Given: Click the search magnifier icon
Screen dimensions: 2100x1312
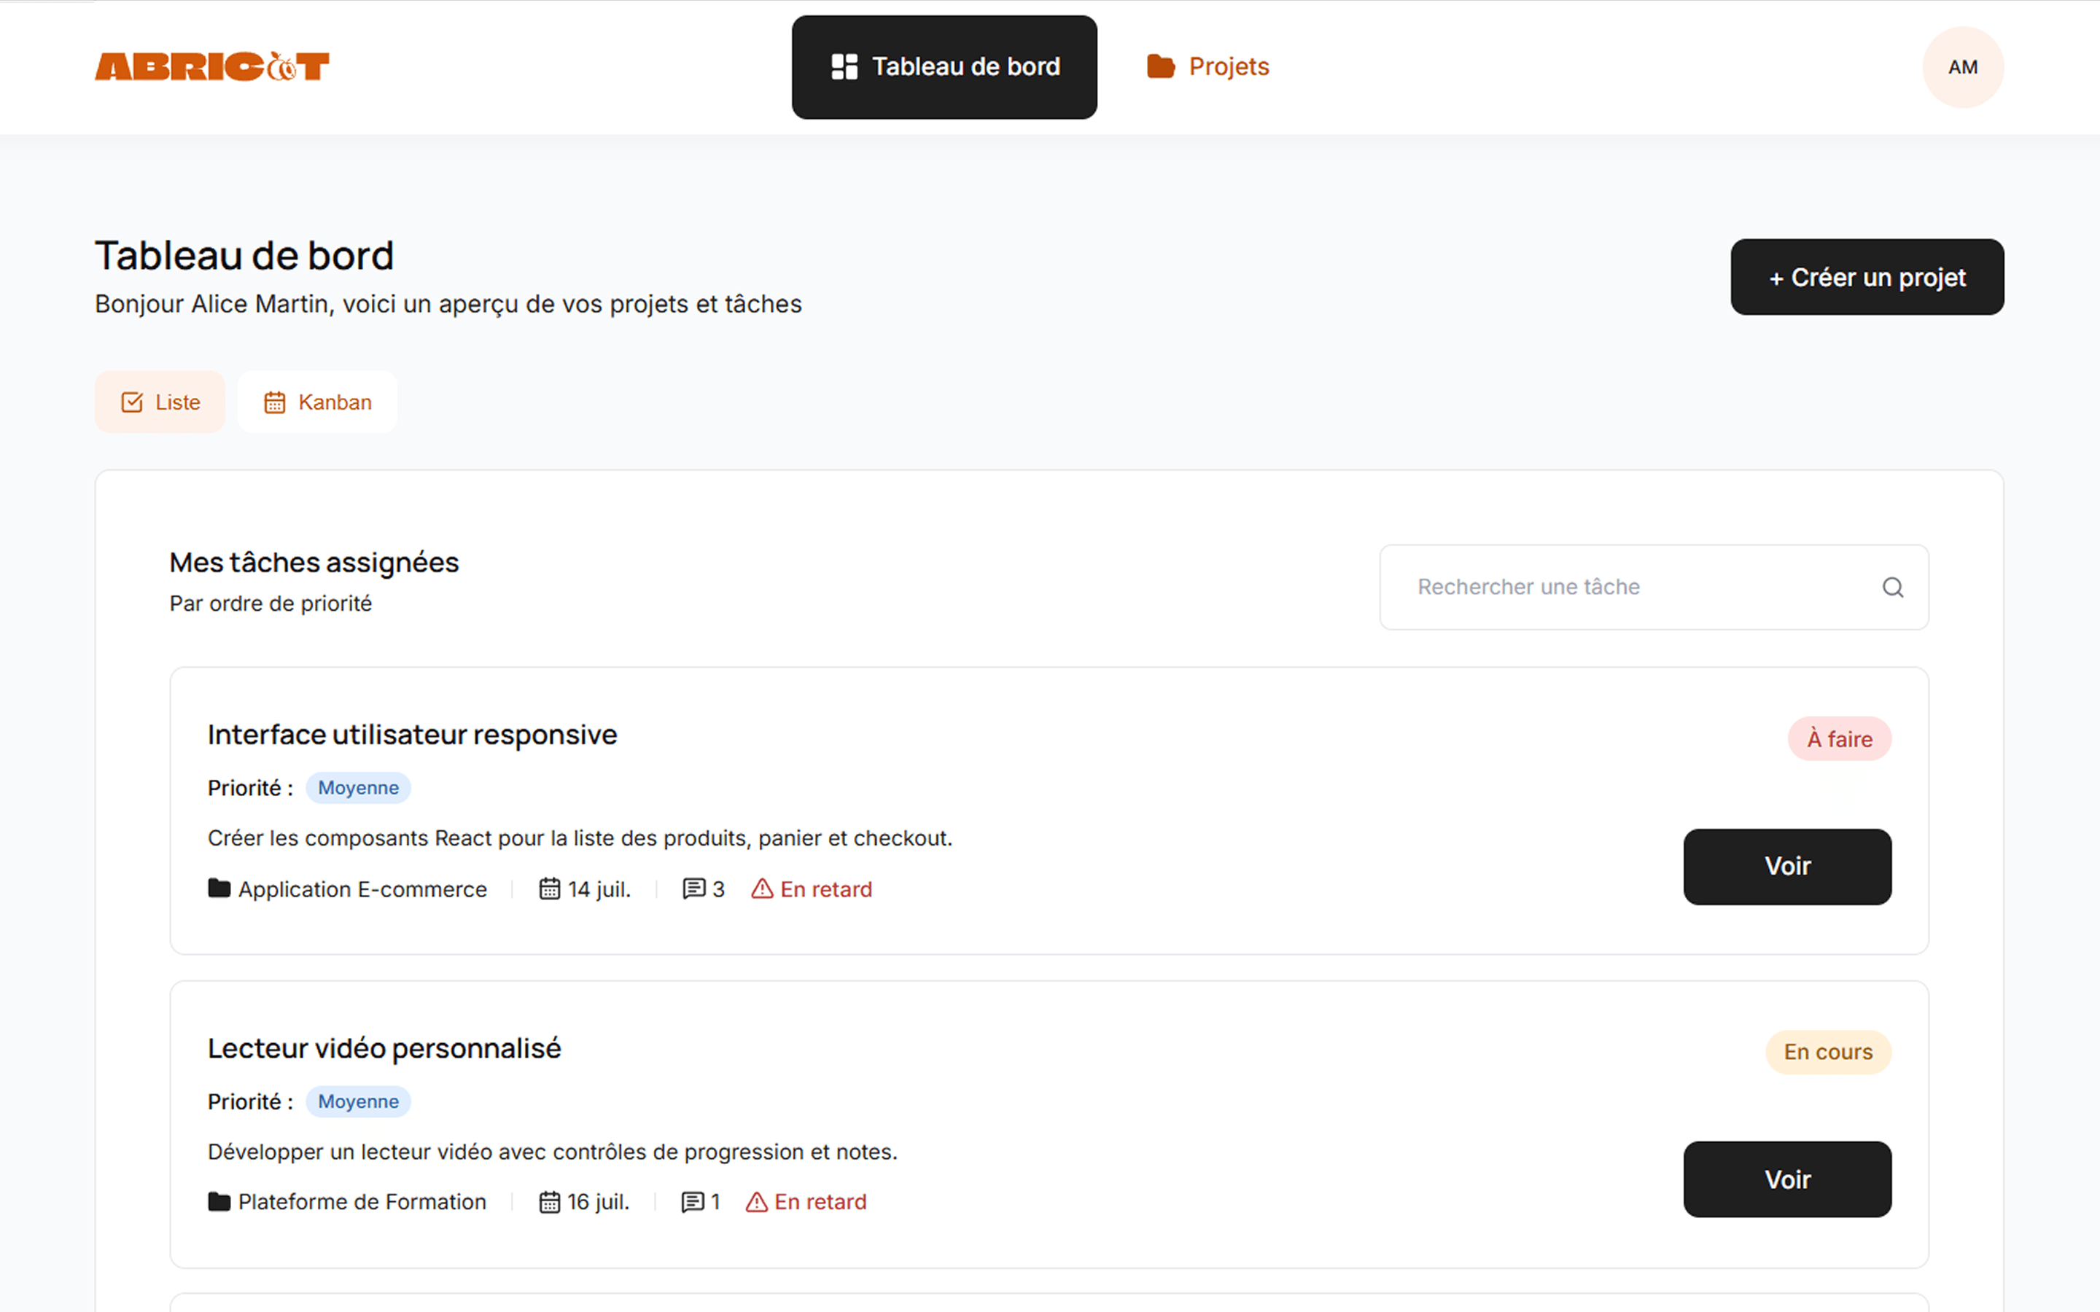Looking at the screenshot, I should click(1893, 587).
